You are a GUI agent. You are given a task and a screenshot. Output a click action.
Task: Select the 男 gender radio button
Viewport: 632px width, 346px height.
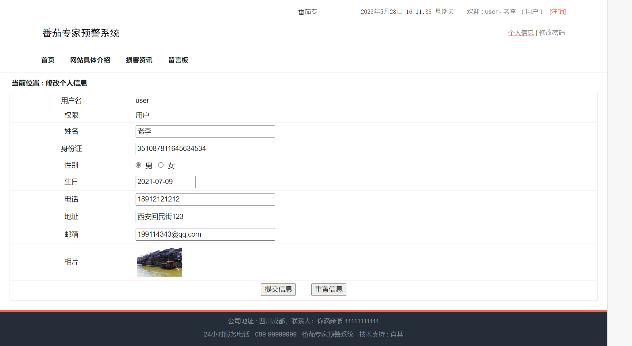point(138,165)
